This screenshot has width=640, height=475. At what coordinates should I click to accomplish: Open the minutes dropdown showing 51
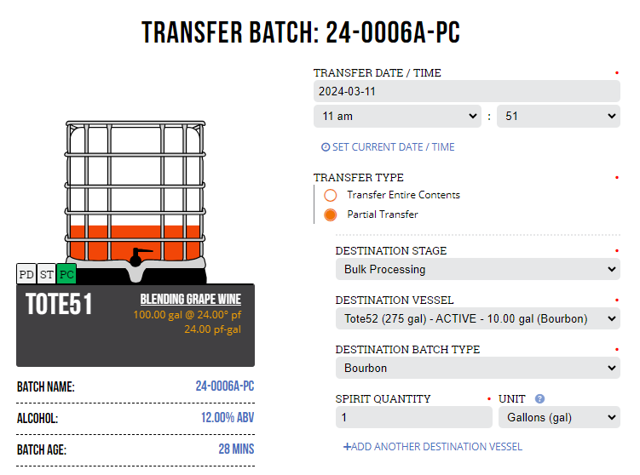558,117
